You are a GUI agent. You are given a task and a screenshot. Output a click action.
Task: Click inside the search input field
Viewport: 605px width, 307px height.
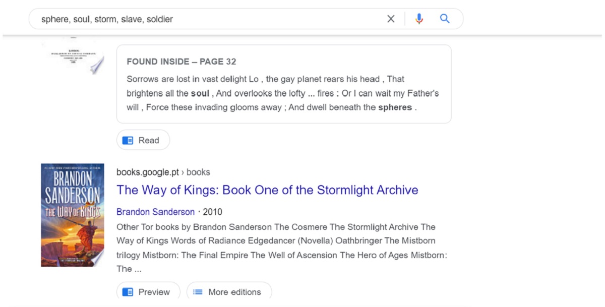point(202,19)
